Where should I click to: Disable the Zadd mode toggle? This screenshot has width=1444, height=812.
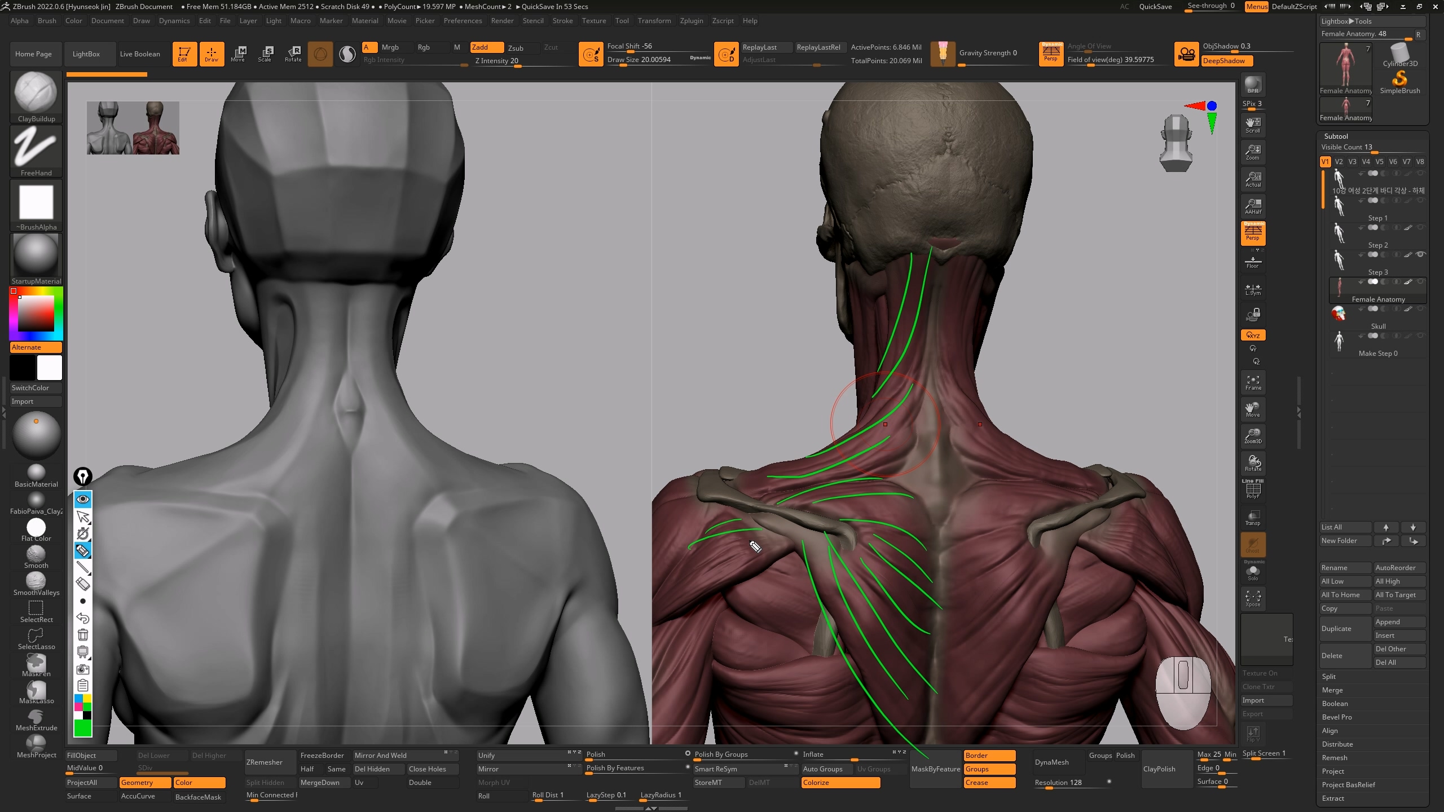pos(487,47)
